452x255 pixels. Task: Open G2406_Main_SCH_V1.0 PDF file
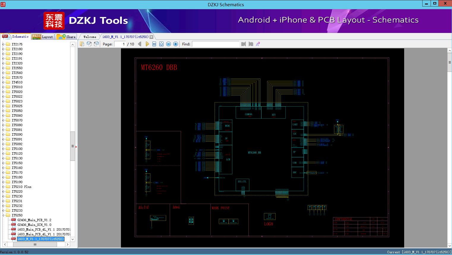pyautogui.click(x=34, y=225)
